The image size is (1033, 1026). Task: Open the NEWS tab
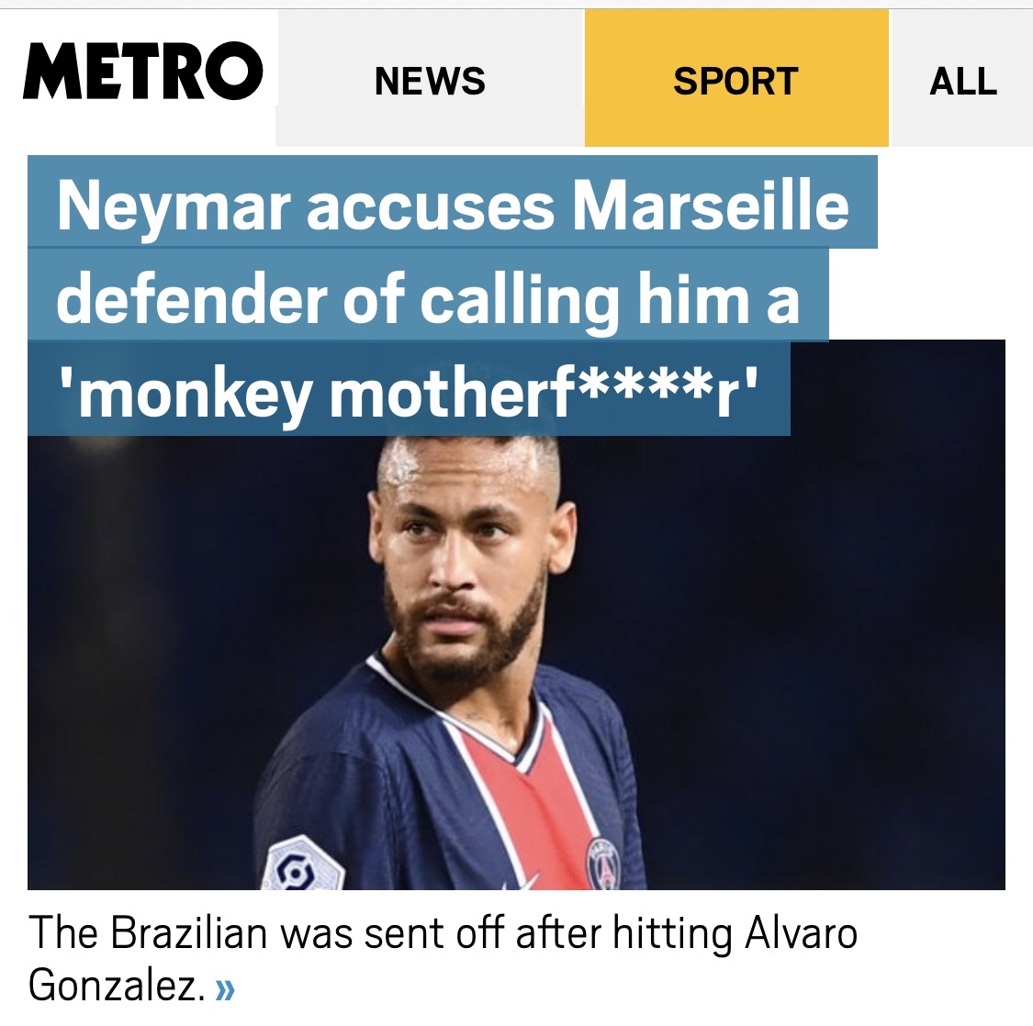pyautogui.click(x=430, y=81)
